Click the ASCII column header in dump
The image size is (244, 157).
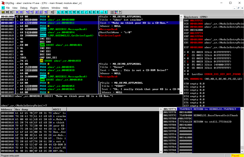point(60,109)
